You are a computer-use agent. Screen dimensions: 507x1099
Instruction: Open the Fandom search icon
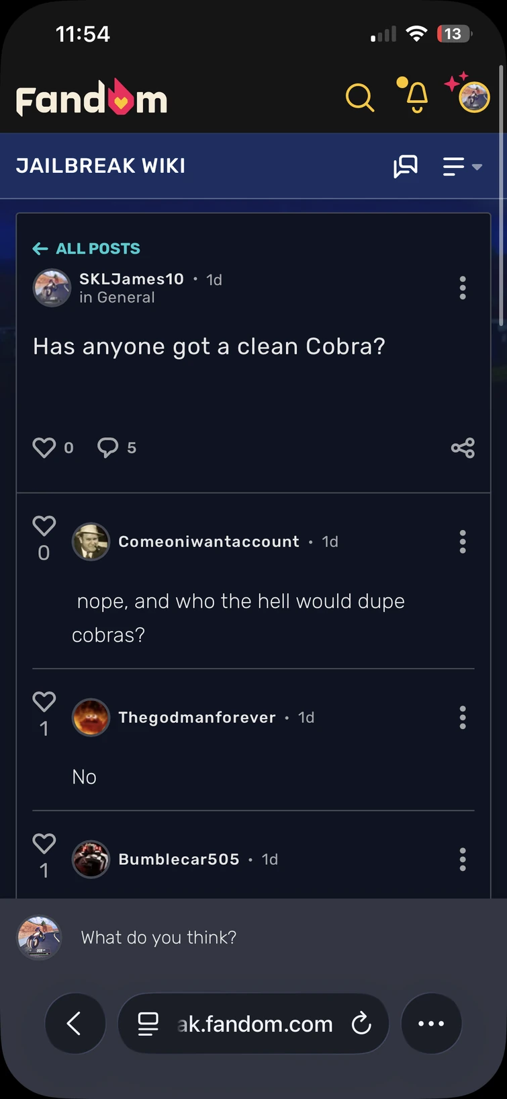[360, 97]
